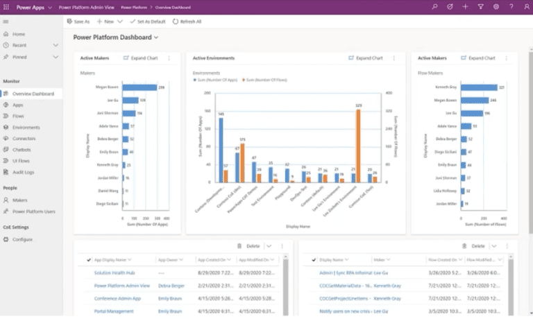Open more options on Active Environments chart

point(395,58)
